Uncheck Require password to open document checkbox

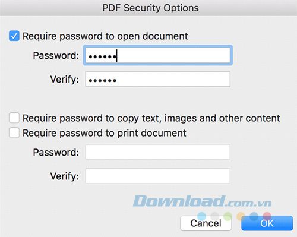tap(14, 36)
